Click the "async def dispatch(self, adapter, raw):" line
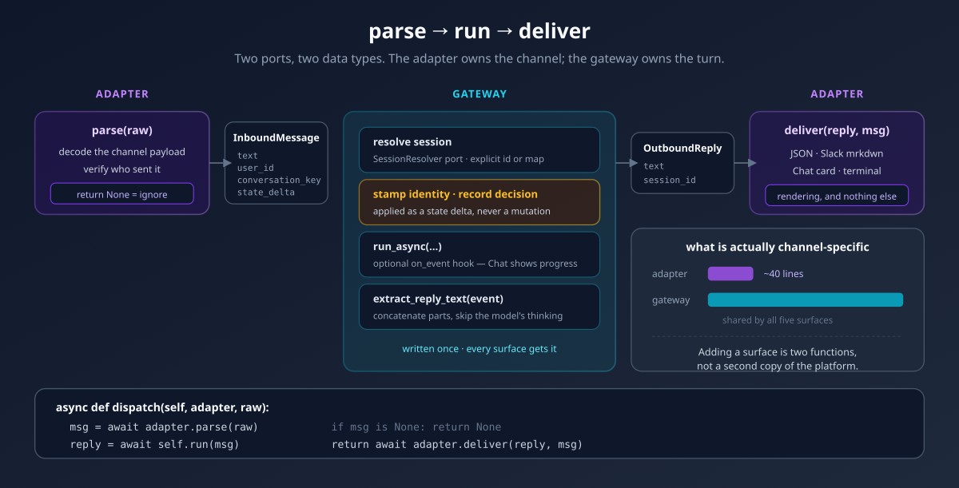Screen dimensions: 959x488 point(162,407)
